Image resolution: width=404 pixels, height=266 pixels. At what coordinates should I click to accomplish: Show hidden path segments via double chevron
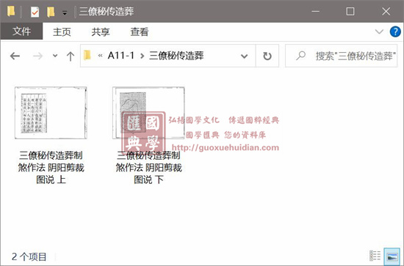tap(100, 56)
